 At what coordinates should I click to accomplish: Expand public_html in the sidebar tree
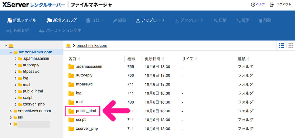16,91
